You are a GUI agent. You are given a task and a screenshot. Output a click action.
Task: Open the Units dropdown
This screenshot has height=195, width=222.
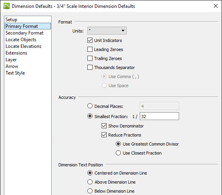(x=107, y=31)
